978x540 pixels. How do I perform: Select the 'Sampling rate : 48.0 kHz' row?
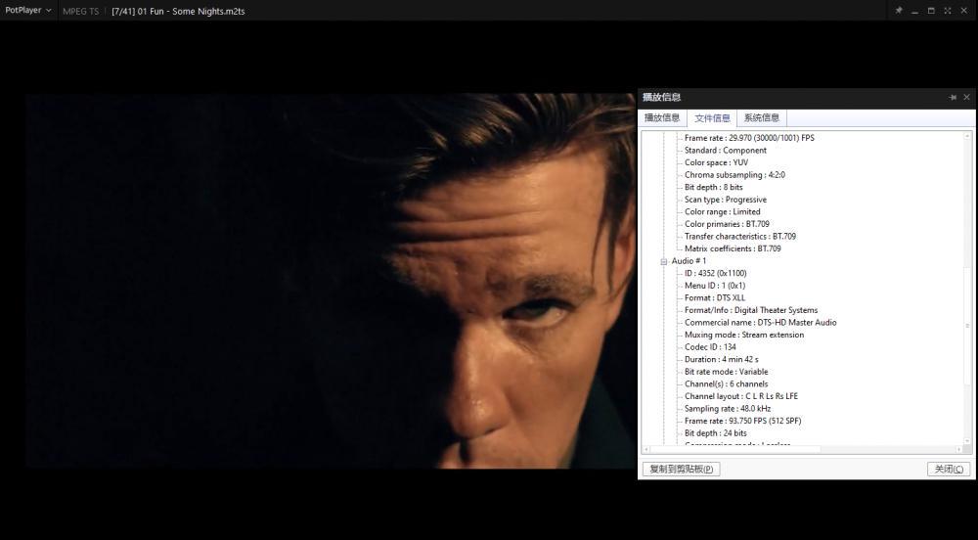pyautogui.click(x=728, y=409)
